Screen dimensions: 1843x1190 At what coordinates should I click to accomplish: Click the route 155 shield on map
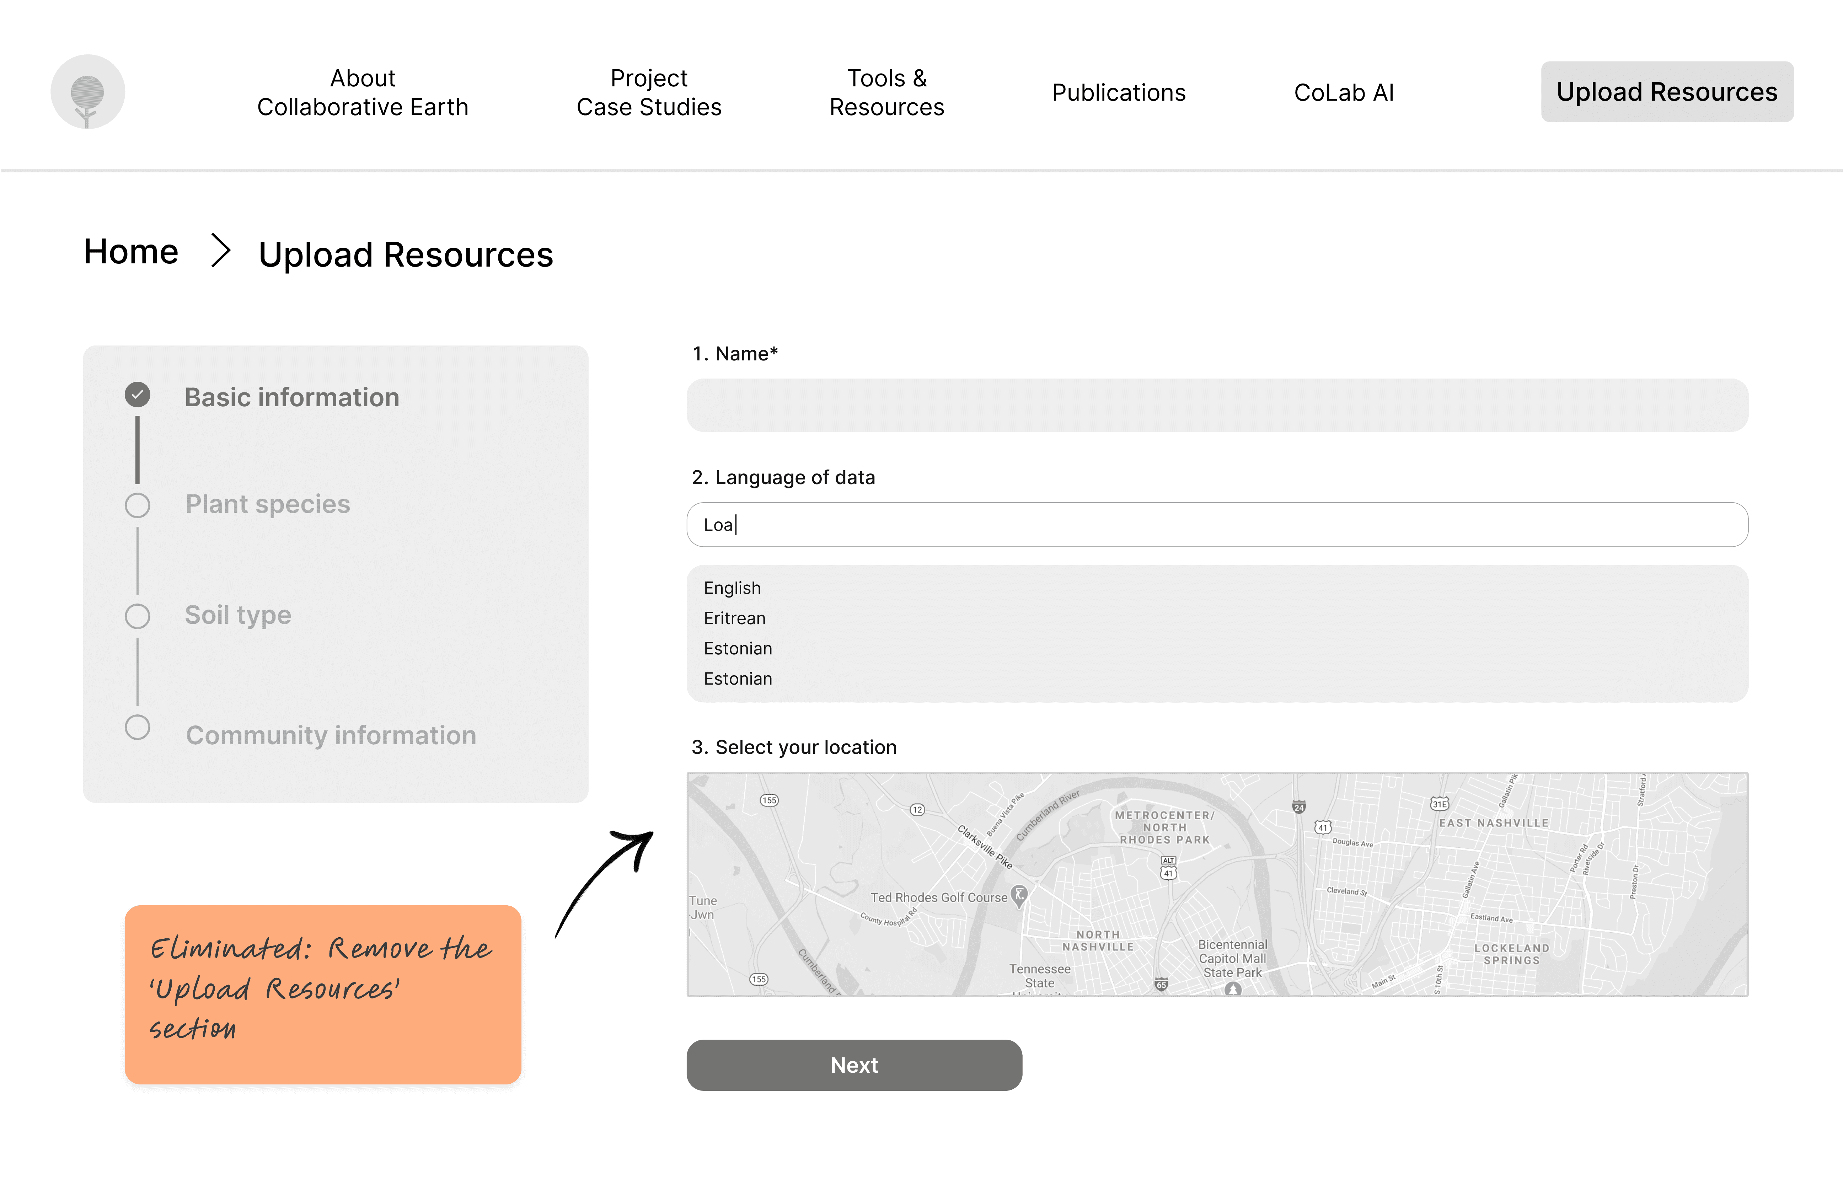[769, 800]
